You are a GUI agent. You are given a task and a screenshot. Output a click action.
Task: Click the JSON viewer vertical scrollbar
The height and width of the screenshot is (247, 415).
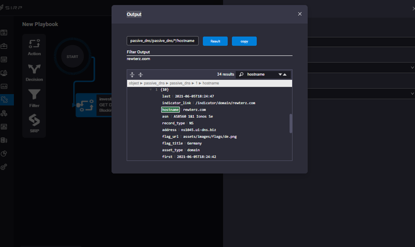[x=290, y=123]
